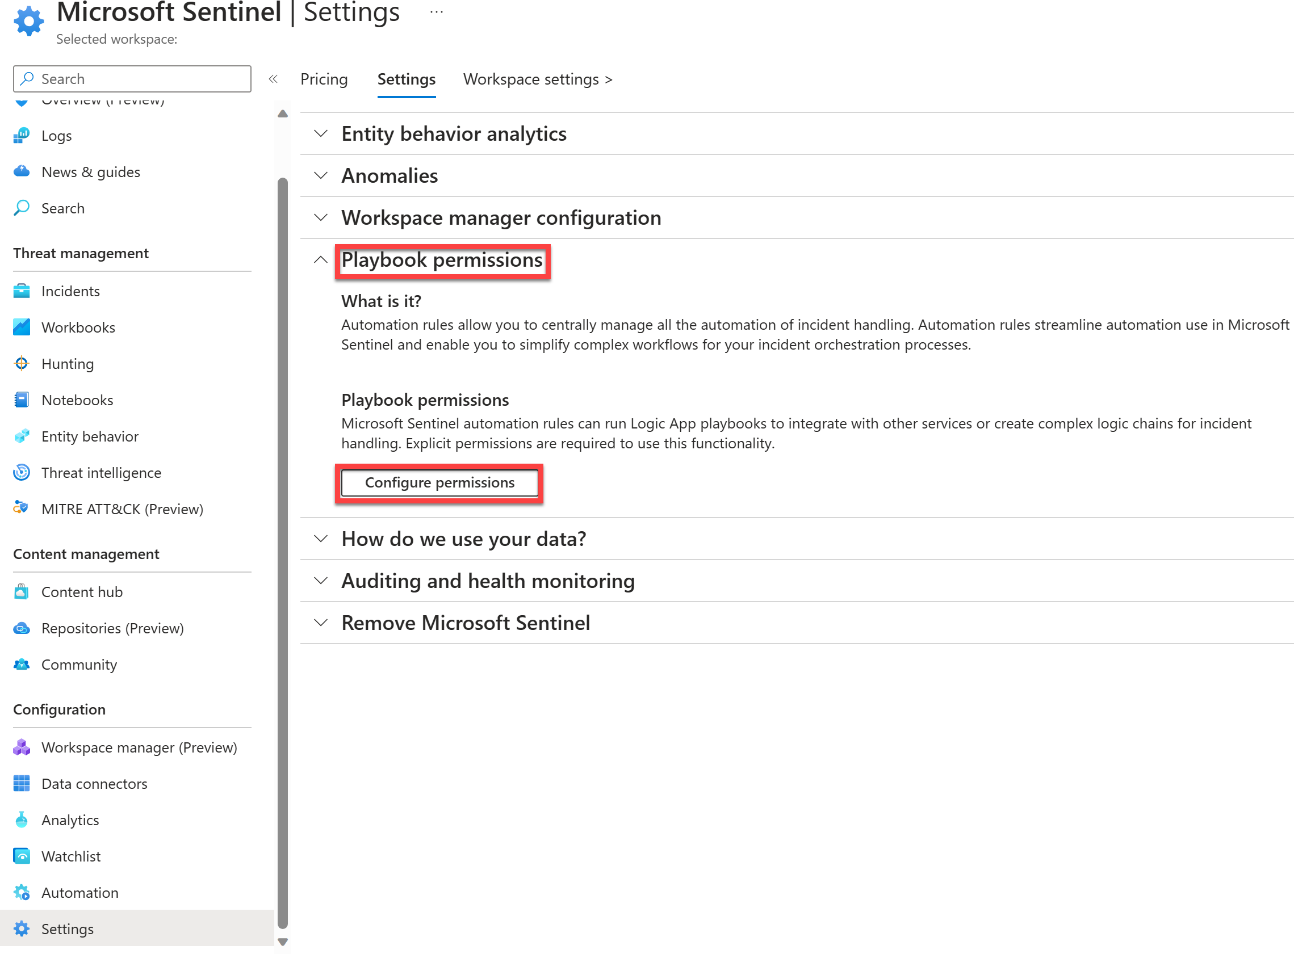Collapse the Playbook permissions section
The height and width of the screenshot is (954, 1294).
pyautogui.click(x=319, y=259)
